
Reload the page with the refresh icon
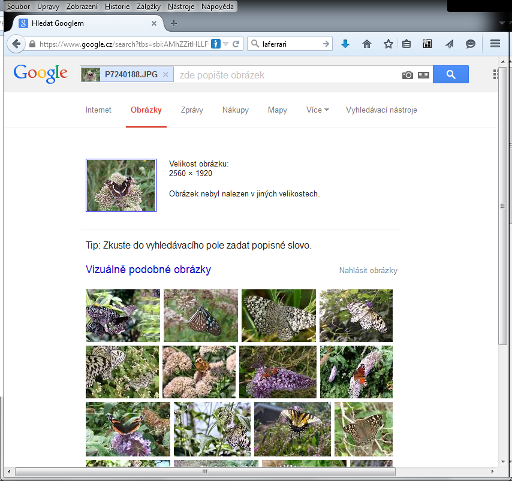236,44
